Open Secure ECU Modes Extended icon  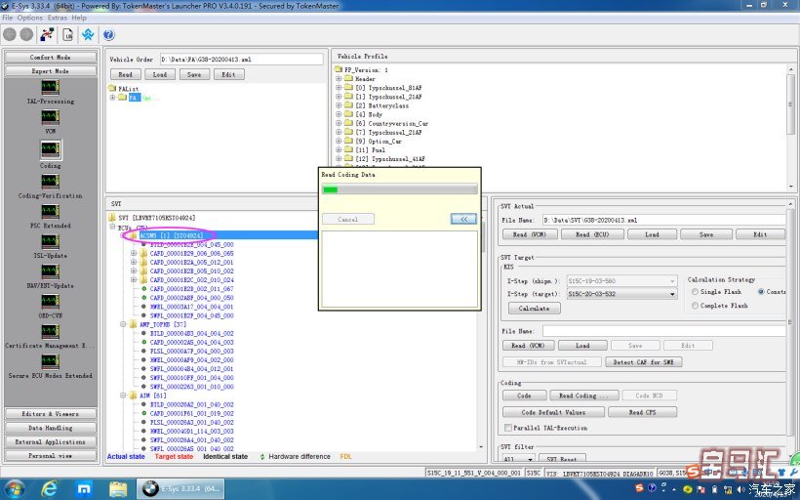[x=50, y=361]
